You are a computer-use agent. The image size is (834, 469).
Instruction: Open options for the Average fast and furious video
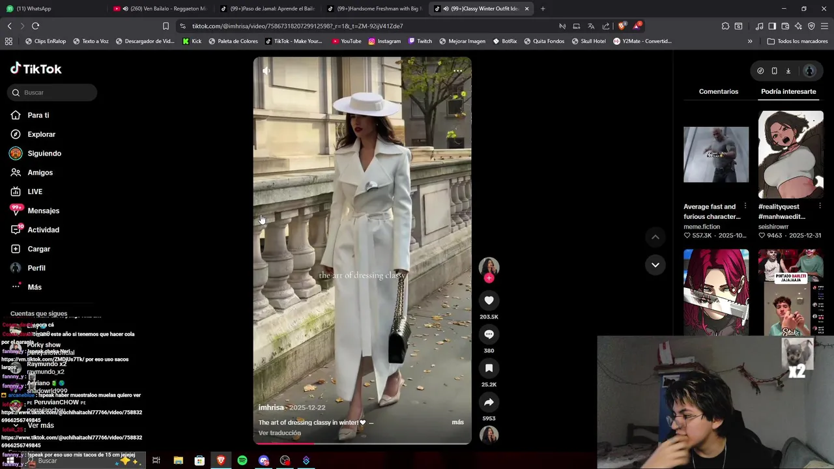[745, 206]
